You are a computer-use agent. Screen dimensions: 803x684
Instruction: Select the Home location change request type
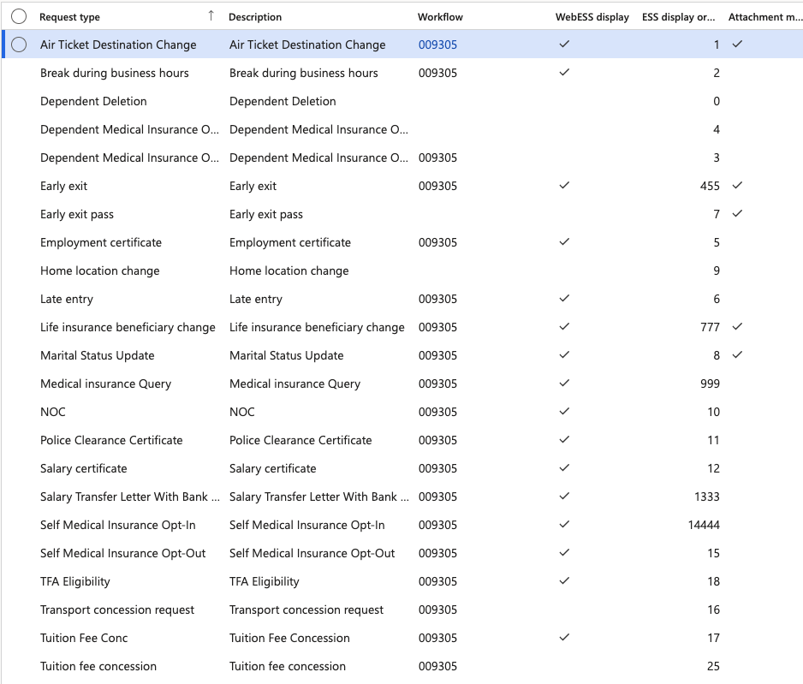coord(100,271)
